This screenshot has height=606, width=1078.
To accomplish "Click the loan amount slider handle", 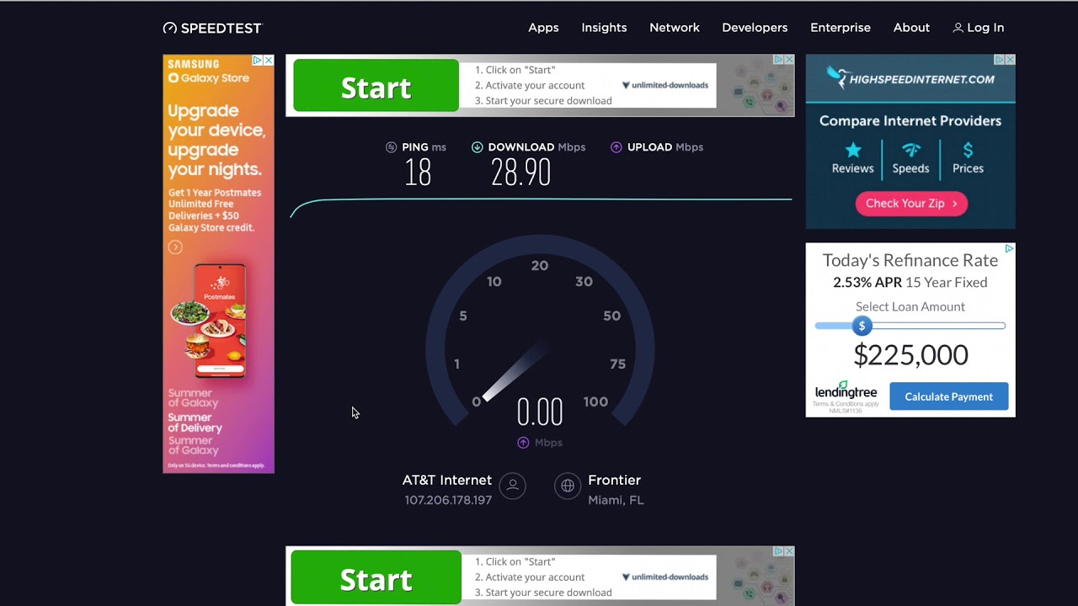I will coord(862,326).
